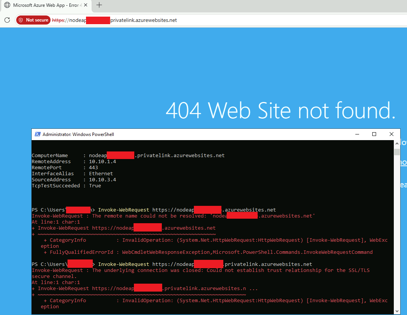Close the Microsoft Azure Web App tab
Image resolution: width=407 pixels, height=315 pixels.
pyautogui.click(x=86, y=5)
